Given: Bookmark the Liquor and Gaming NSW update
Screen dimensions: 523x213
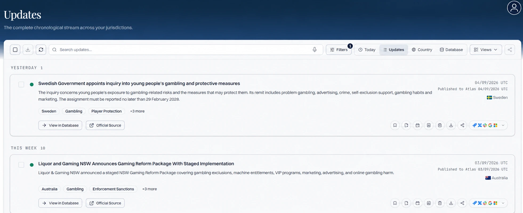Looking at the screenshot, I should [395, 203].
